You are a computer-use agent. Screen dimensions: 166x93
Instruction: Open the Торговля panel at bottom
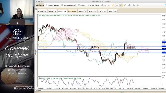pos(38,90)
